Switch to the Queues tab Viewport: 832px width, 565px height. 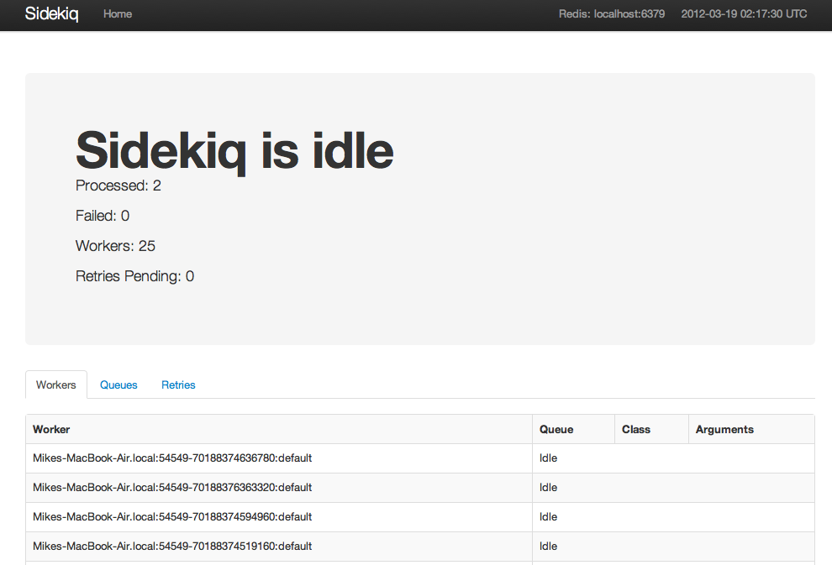tap(118, 385)
